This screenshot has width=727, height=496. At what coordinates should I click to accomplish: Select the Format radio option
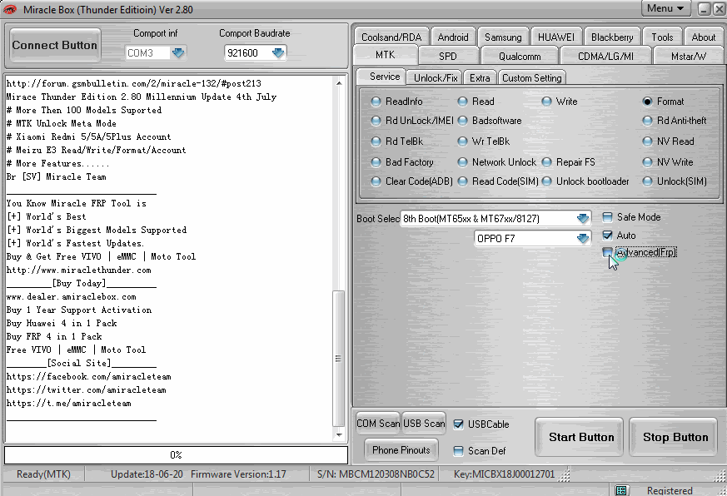647,102
